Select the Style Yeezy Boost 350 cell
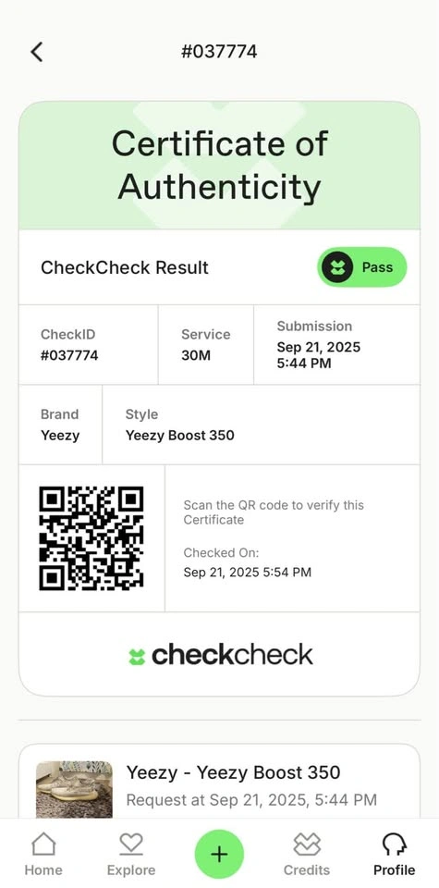This screenshot has width=439, height=888. 262,425
